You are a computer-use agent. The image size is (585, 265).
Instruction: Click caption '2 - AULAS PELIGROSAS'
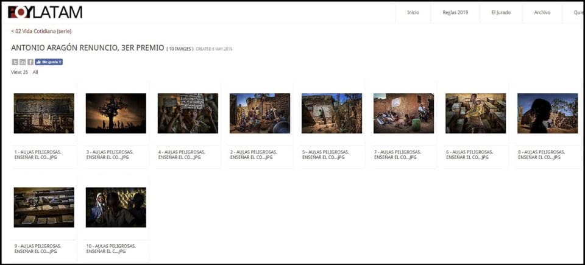253,155
